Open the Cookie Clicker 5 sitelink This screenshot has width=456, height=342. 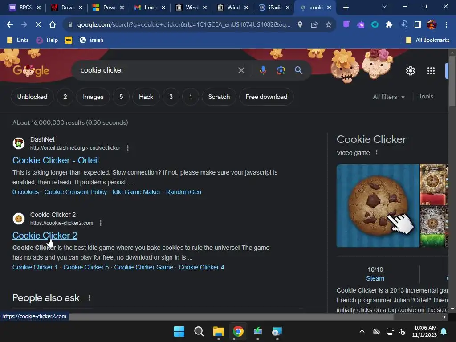(x=86, y=267)
